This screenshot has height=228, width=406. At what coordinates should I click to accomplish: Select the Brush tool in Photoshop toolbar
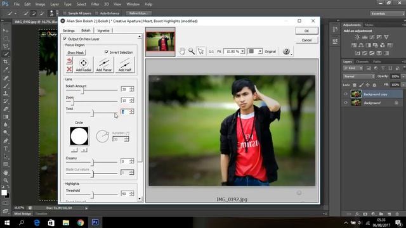pos(6,85)
